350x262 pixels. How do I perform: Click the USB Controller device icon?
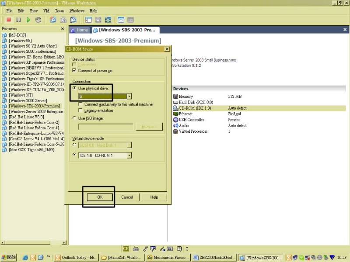[176, 120]
